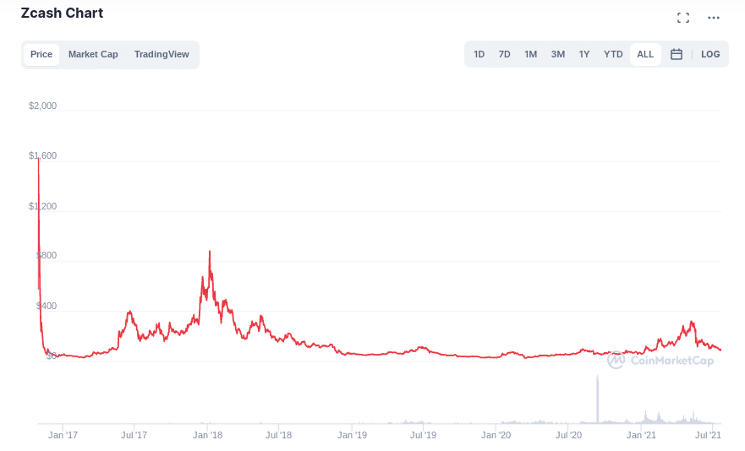Click the Jul '19 x-axis label
The height and width of the screenshot is (451, 745).
[424, 435]
